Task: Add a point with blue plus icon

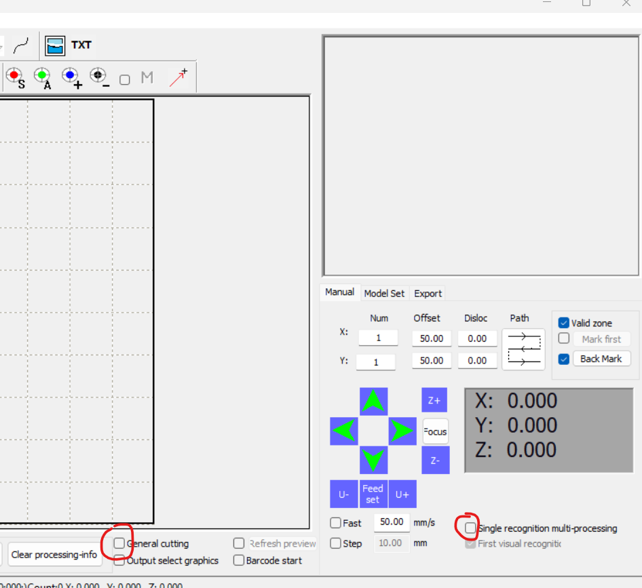Action: pos(72,78)
